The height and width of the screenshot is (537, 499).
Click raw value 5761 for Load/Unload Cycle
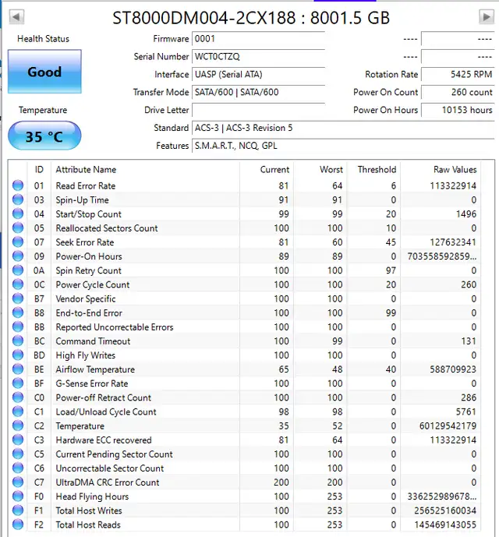465,412
